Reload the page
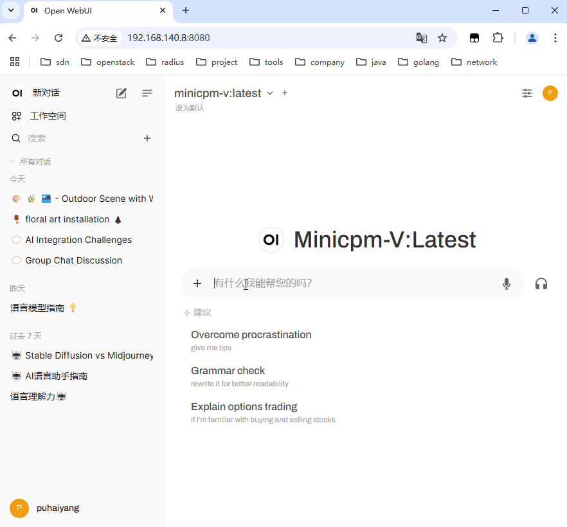Viewport: 567px width, 527px height. [59, 38]
